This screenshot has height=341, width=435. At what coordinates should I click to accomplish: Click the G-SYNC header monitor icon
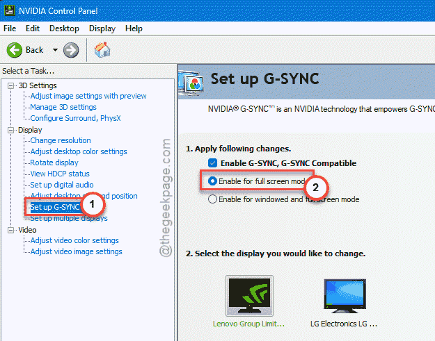point(191,83)
